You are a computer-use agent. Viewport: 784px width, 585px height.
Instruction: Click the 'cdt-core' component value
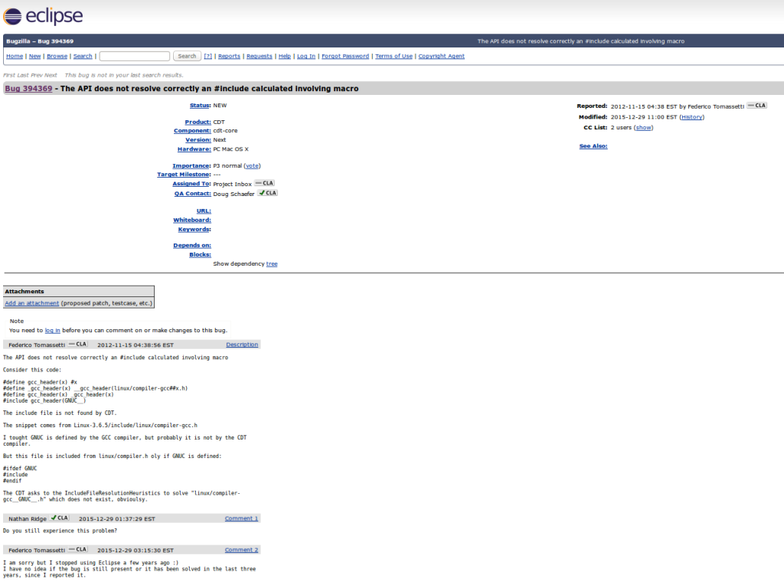[x=225, y=130]
